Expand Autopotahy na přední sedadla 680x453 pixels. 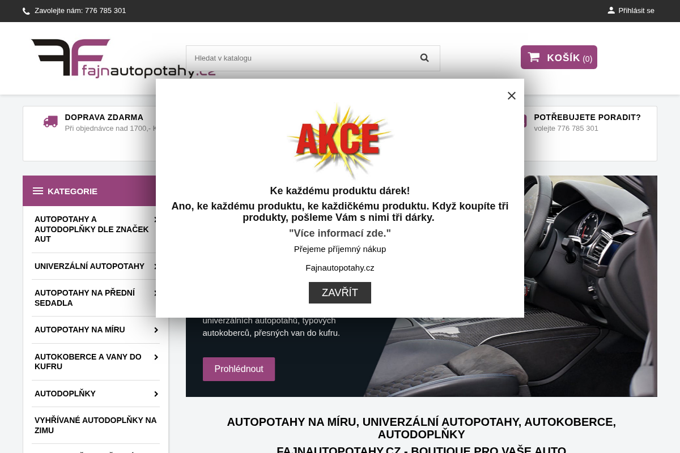[x=155, y=293]
